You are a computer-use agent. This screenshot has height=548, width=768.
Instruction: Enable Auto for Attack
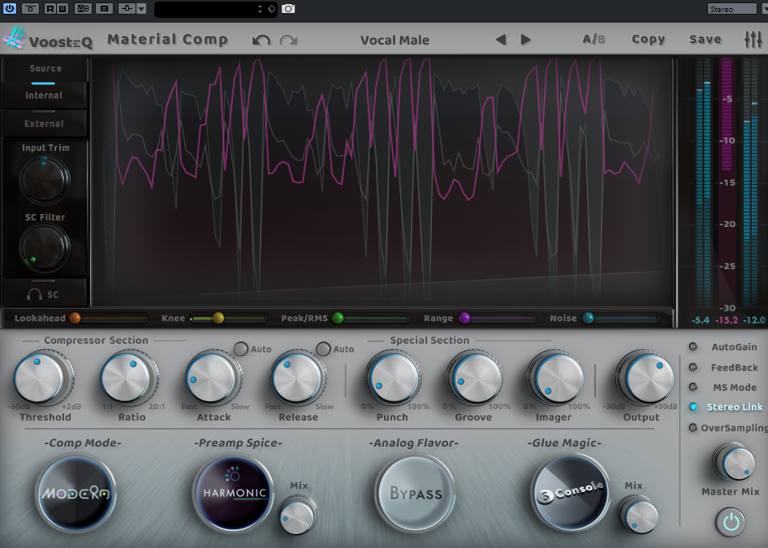tap(240, 349)
